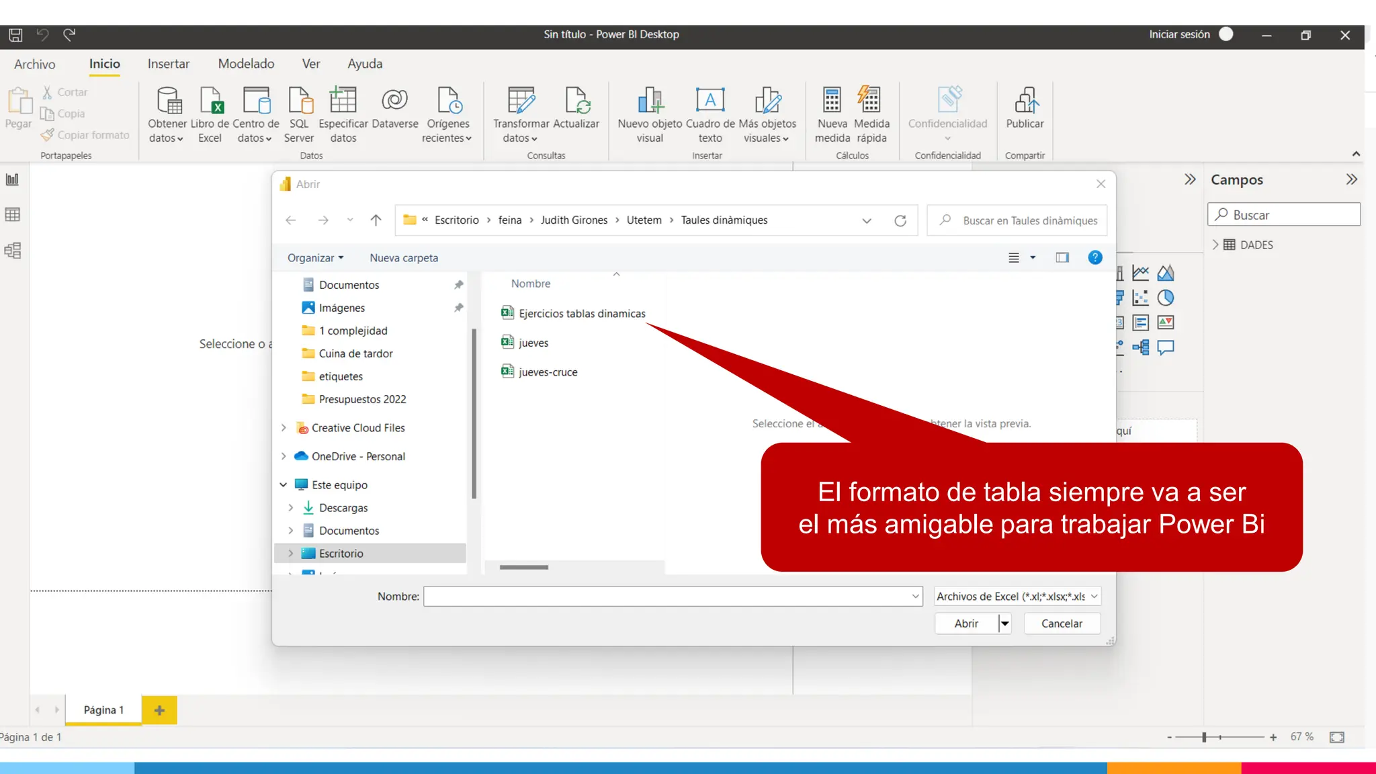Click the Nombre file name input

point(673,597)
